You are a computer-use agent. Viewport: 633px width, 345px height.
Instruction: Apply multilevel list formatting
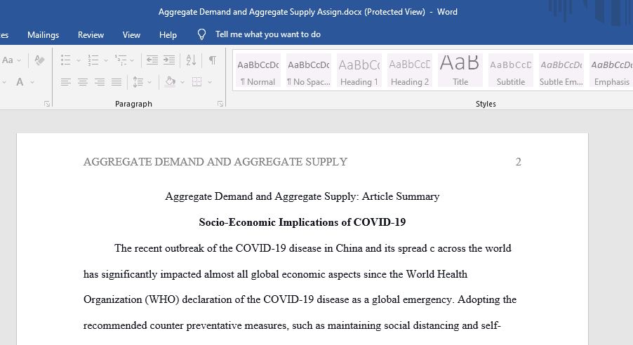tap(120, 60)
